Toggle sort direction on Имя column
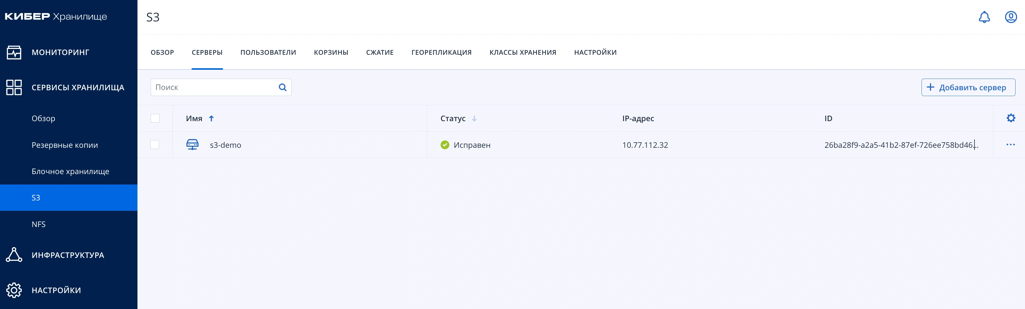Image resolution: width=1025 pixels, height=309 pixels. [212, 118]
